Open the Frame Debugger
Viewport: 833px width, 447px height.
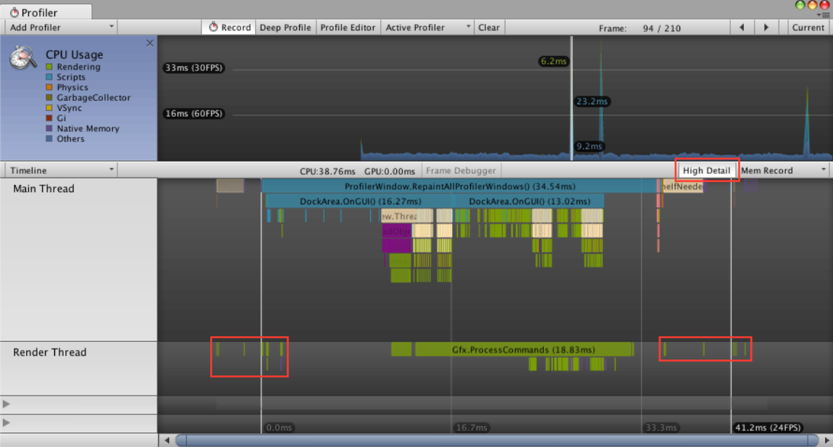[461, 170]
